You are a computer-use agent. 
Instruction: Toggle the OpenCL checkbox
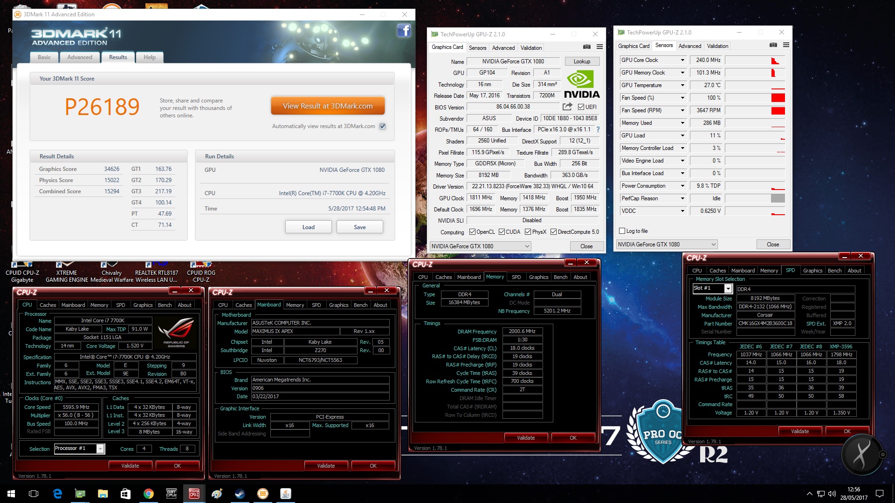coord(472,232)
